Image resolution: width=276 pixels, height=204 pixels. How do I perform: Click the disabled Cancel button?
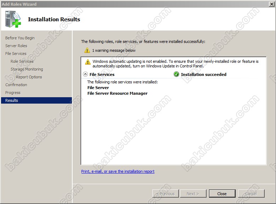pos(251,194)
